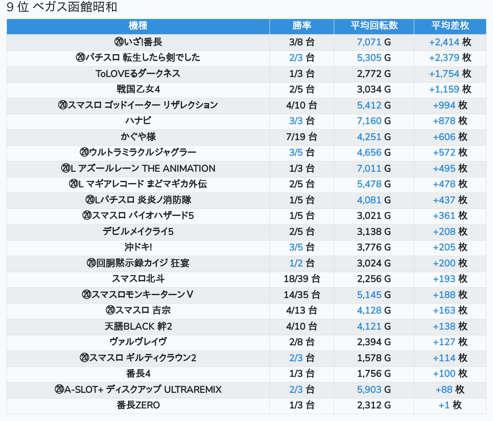Screen dimensions: 493x421
Task: Click the 勝率 column header
Action: [301, 26]
